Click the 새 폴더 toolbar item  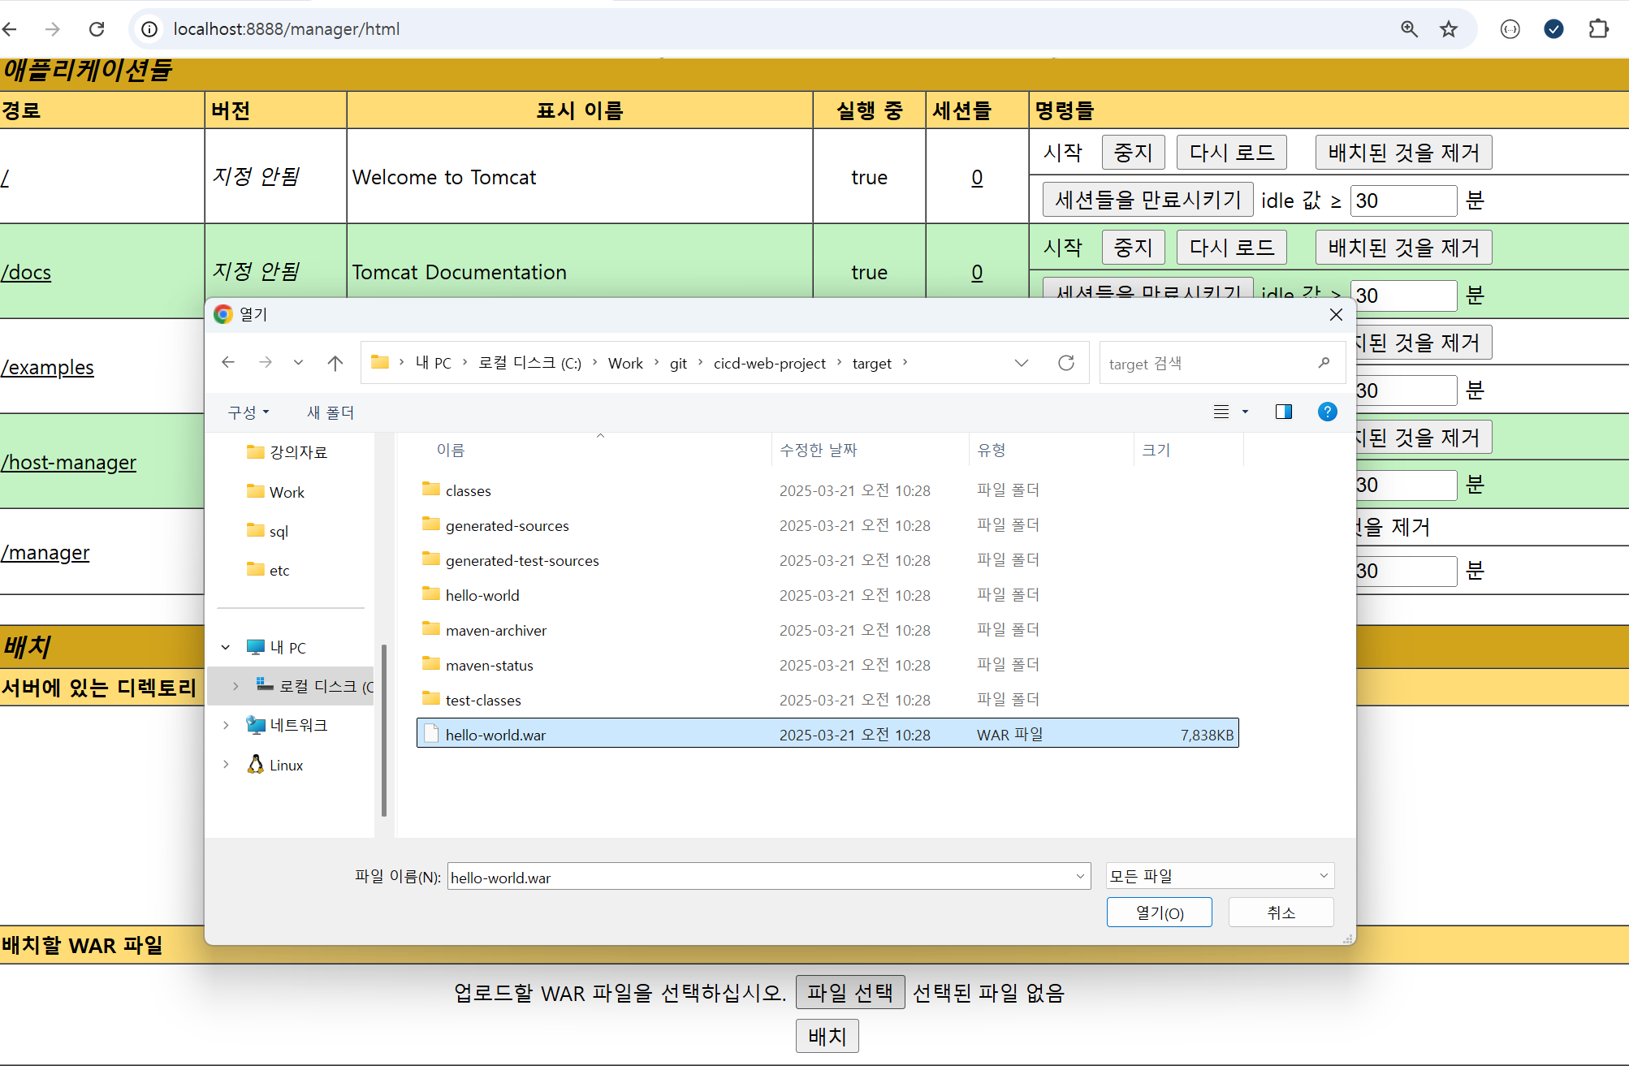pos(330,412)
